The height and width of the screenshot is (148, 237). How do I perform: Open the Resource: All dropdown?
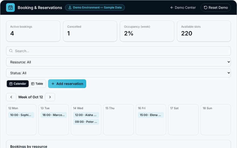coord(118,62)
